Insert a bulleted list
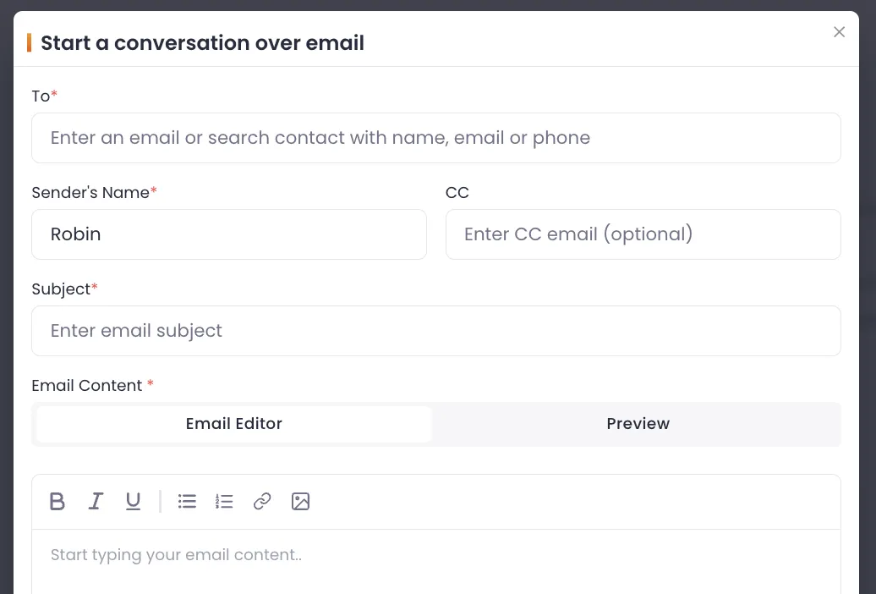 (x=187, y=501)
